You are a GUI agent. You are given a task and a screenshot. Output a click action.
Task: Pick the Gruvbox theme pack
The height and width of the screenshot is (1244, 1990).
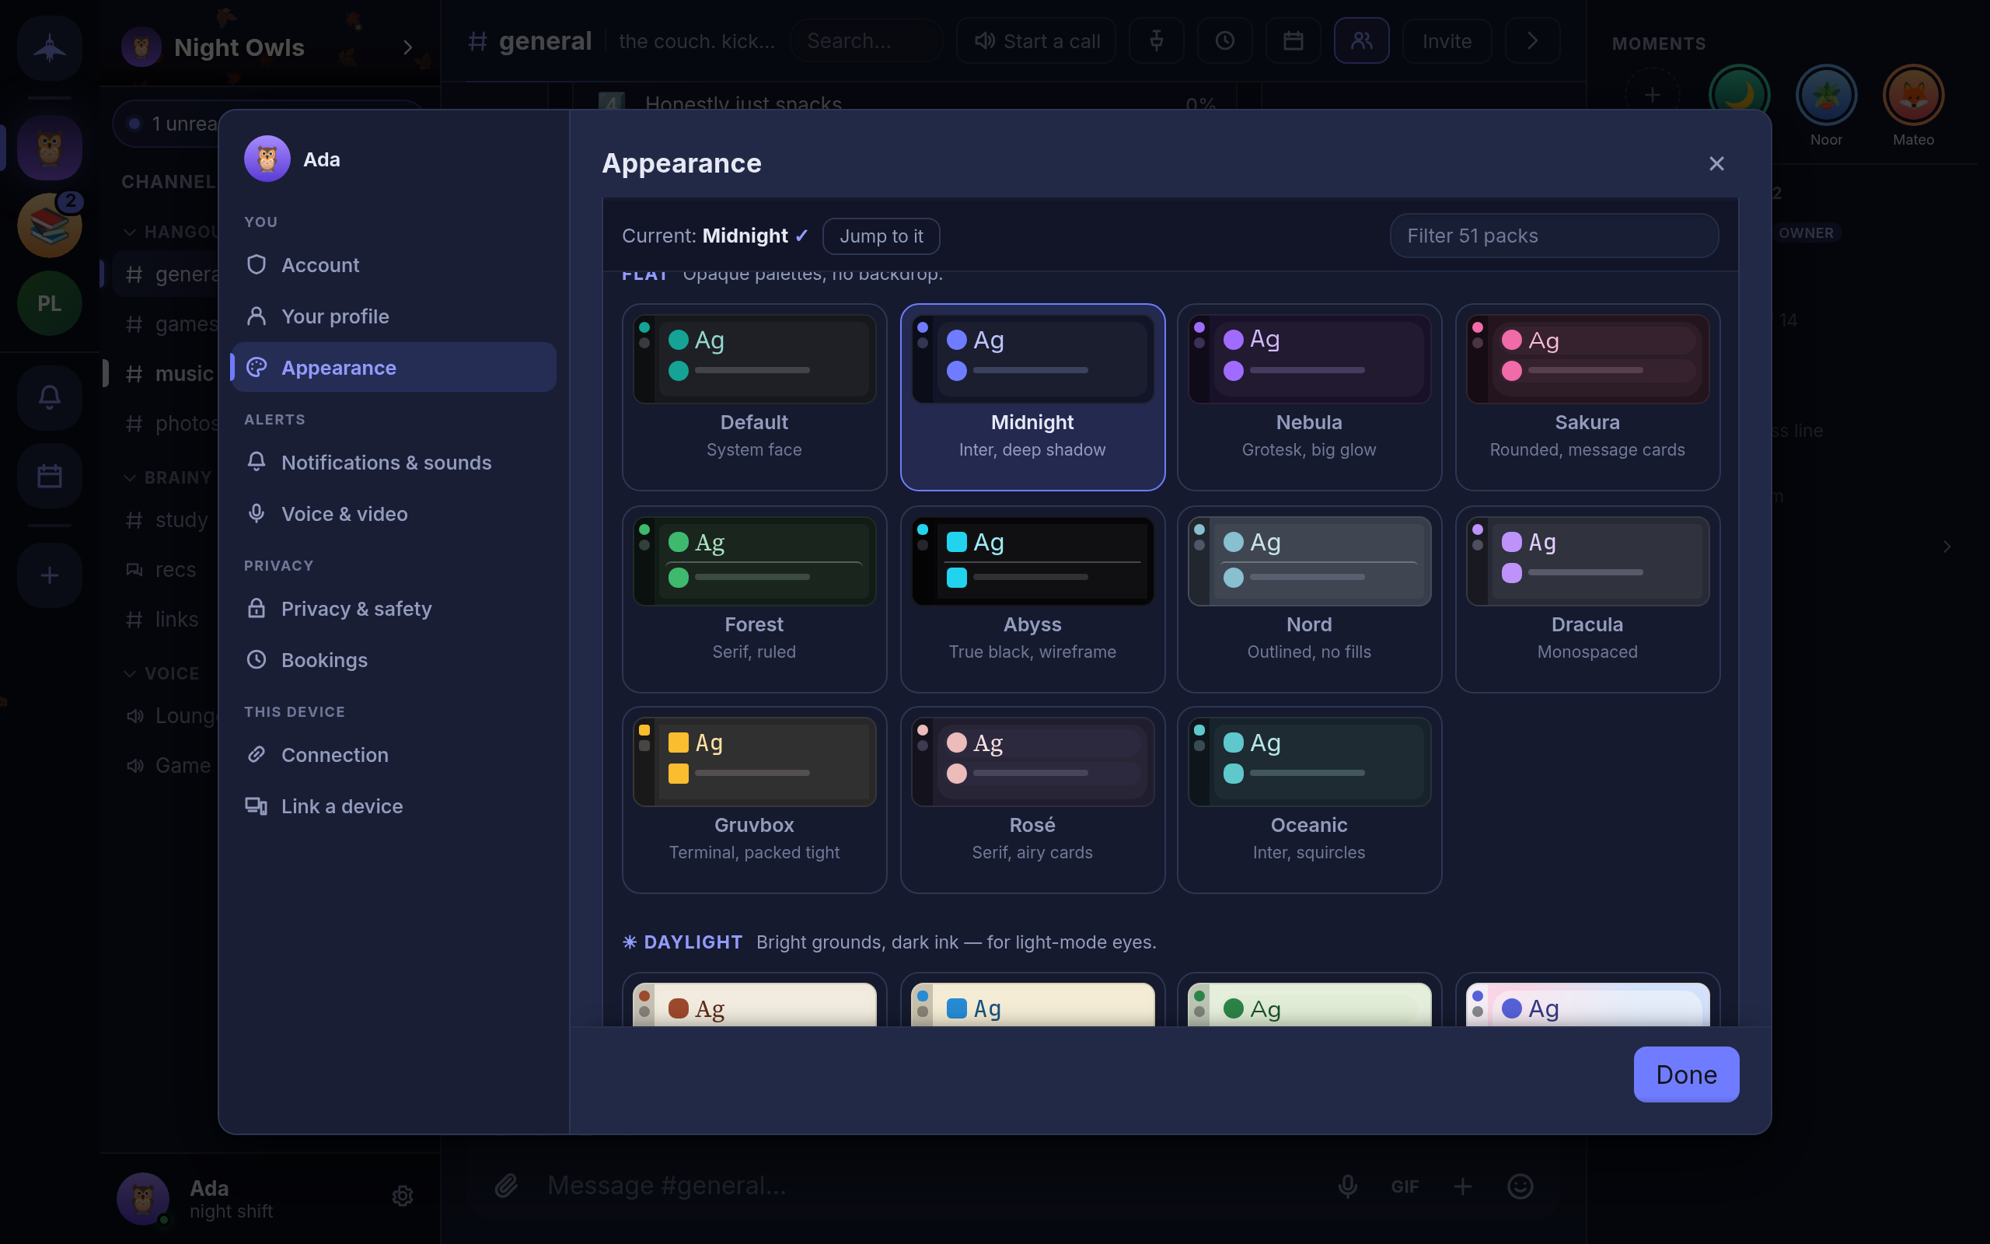pos(754,799)
